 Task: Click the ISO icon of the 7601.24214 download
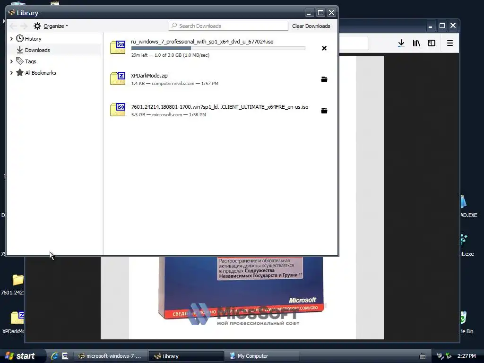118,110
